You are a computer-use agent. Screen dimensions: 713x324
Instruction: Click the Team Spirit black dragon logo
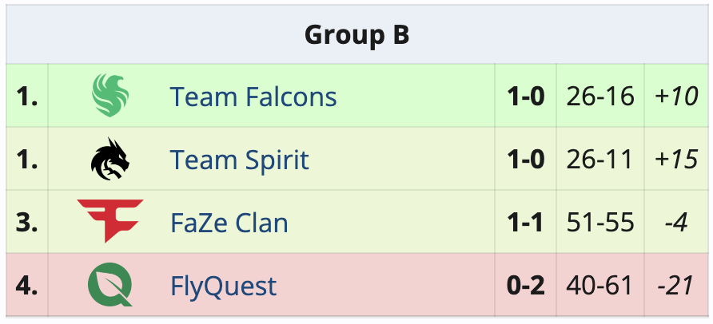tap(110, 160)
